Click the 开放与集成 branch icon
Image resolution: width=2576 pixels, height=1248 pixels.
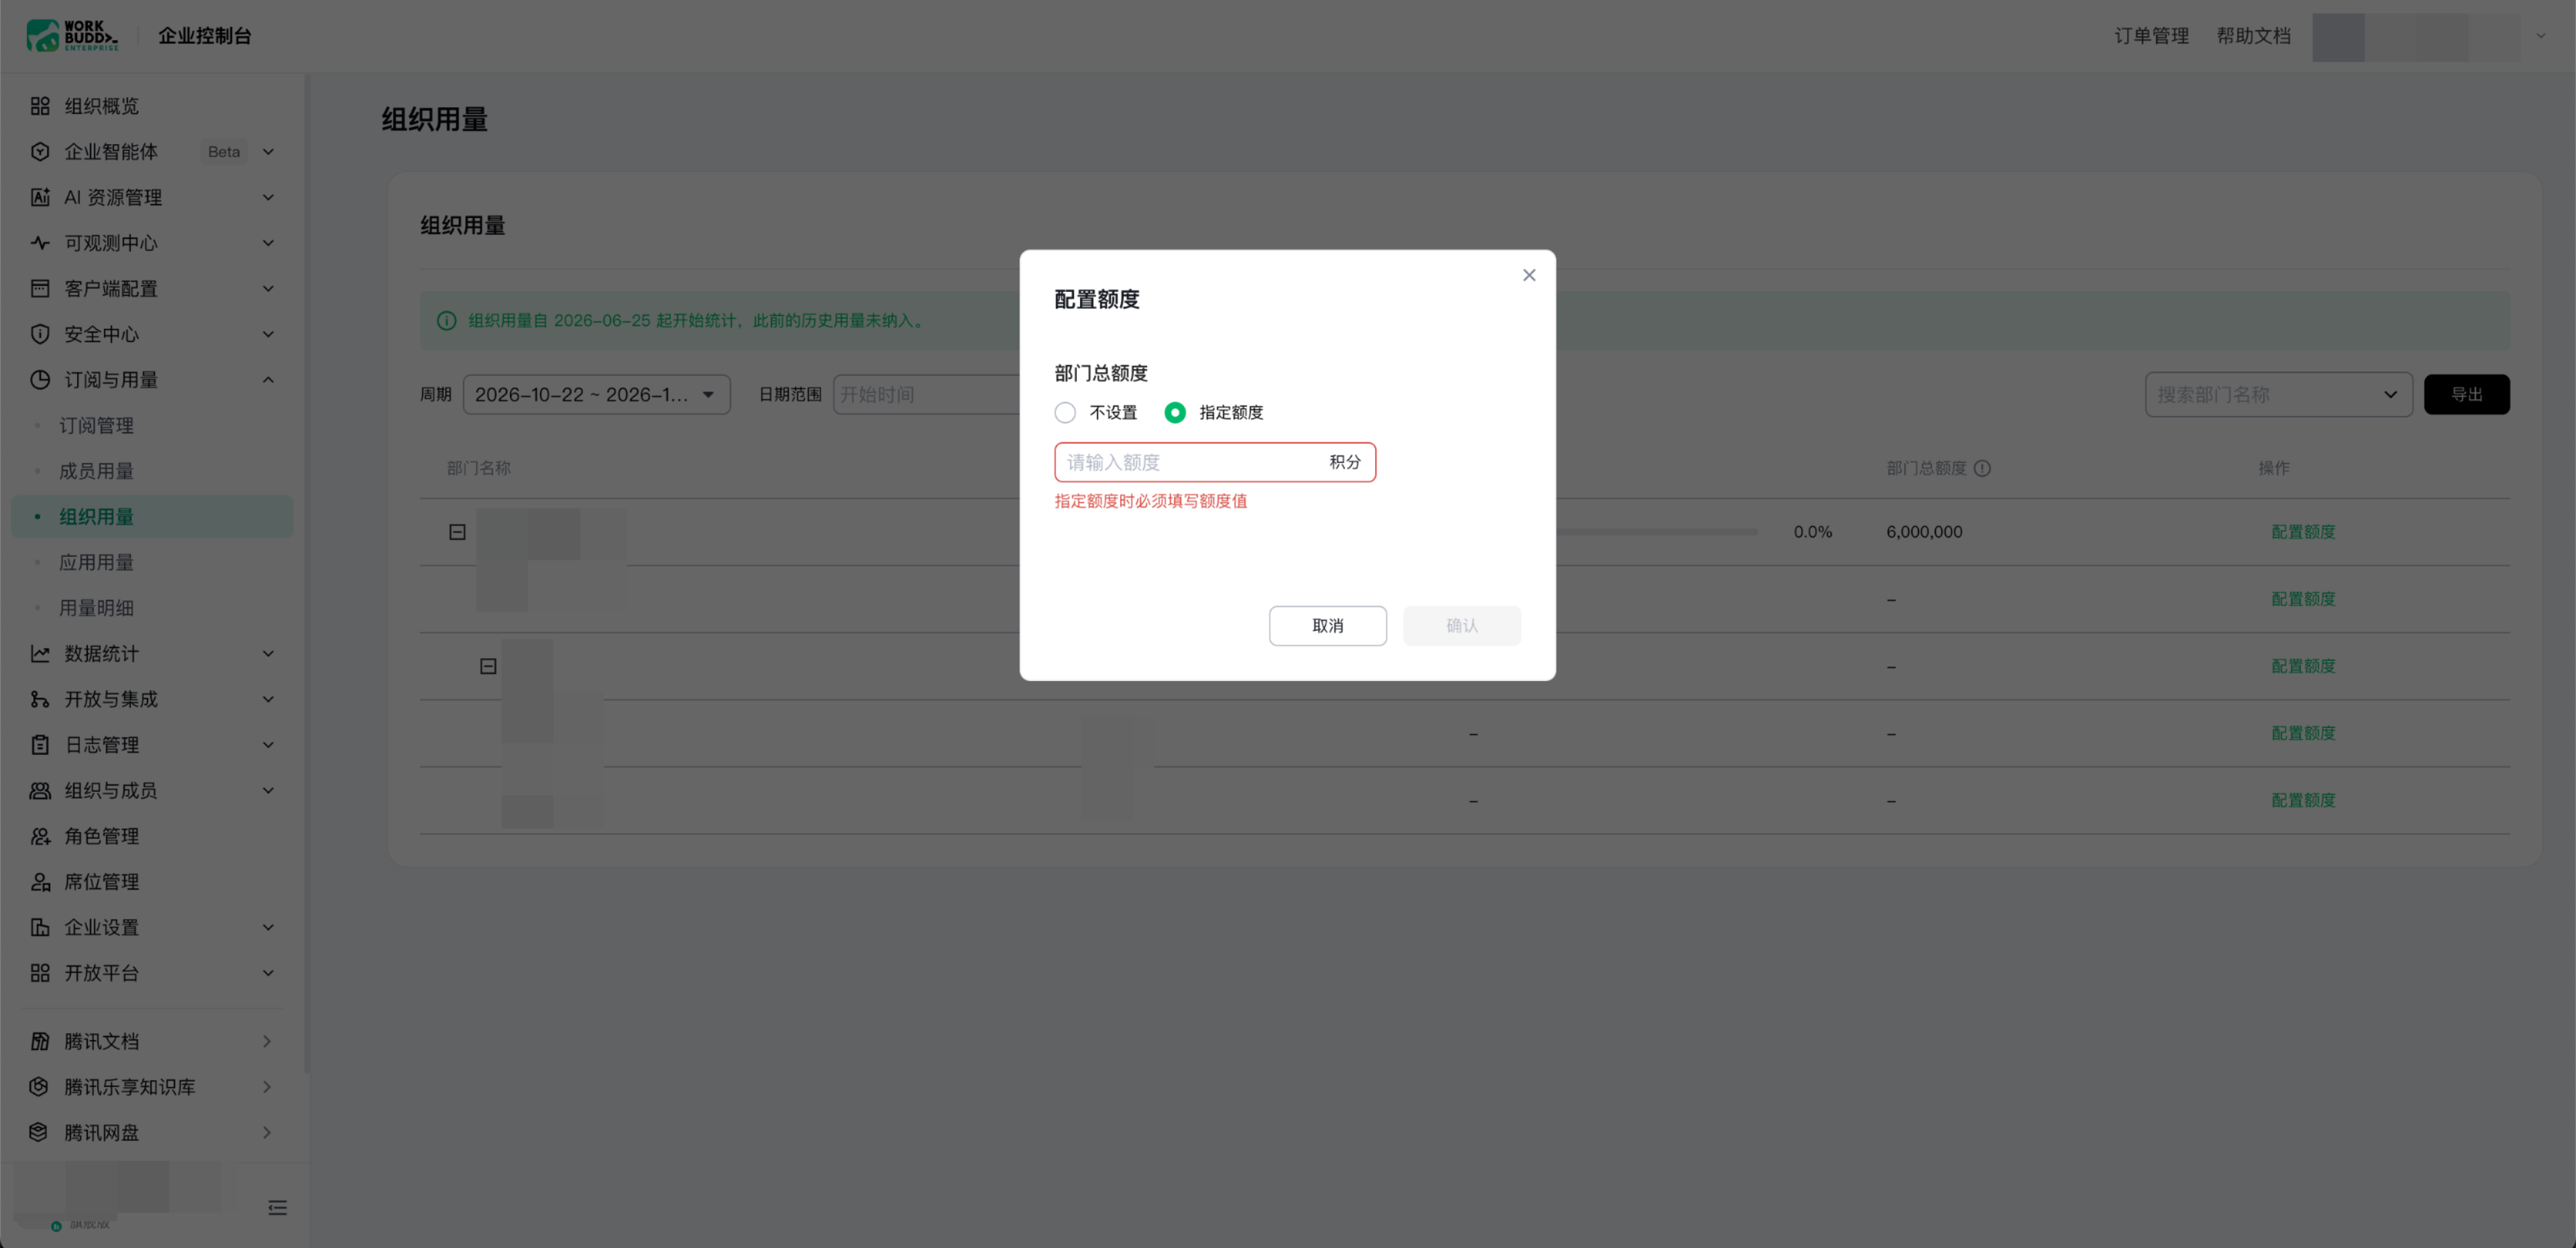[40, 699]
